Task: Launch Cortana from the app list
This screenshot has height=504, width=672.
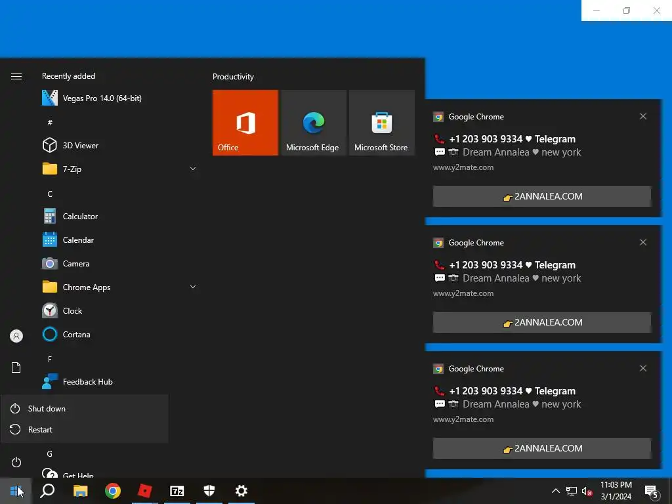Action: tap(119, 334)
